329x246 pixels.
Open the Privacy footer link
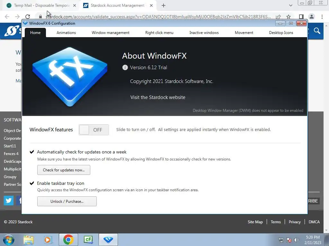[x=295, y=222]
